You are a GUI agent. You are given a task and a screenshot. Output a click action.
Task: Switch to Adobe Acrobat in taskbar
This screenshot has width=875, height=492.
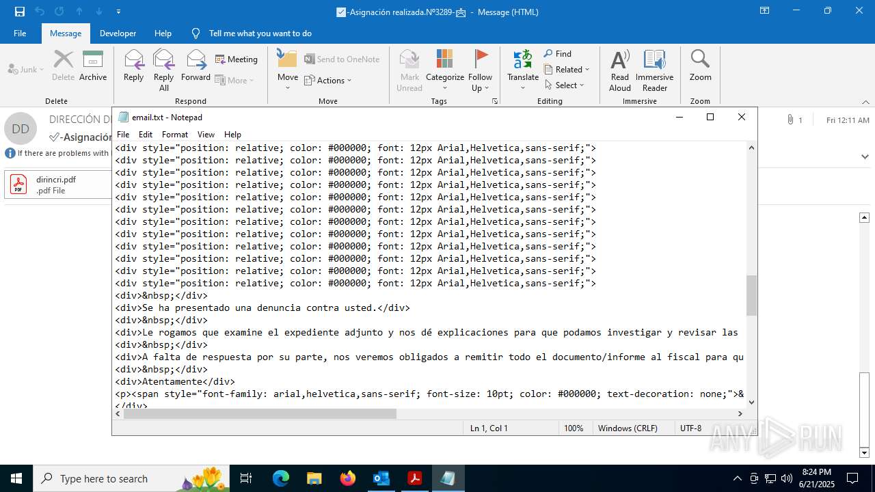414,478
